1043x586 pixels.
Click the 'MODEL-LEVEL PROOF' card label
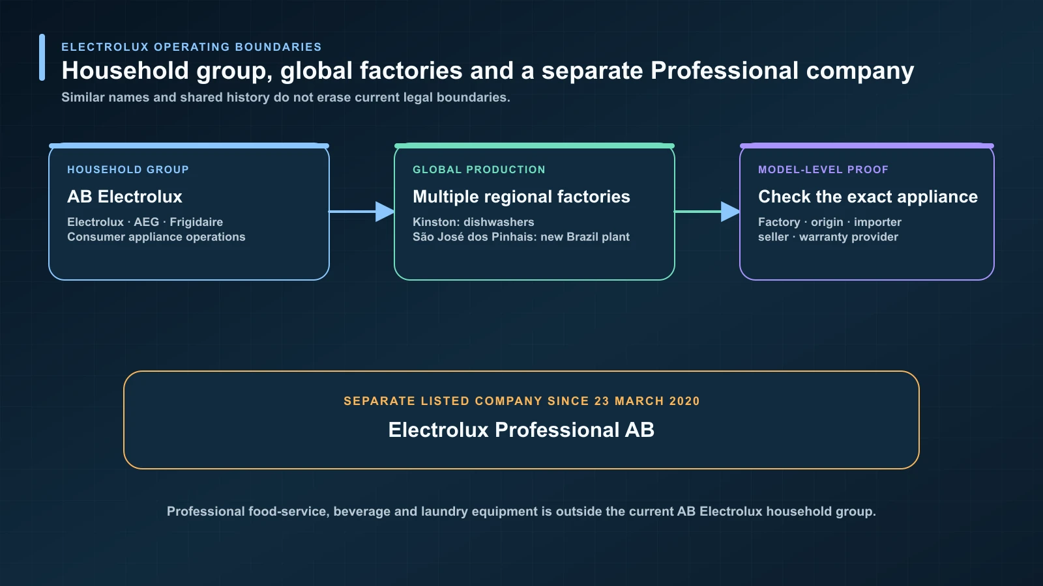pyautogui.click(x=823, y=169)
